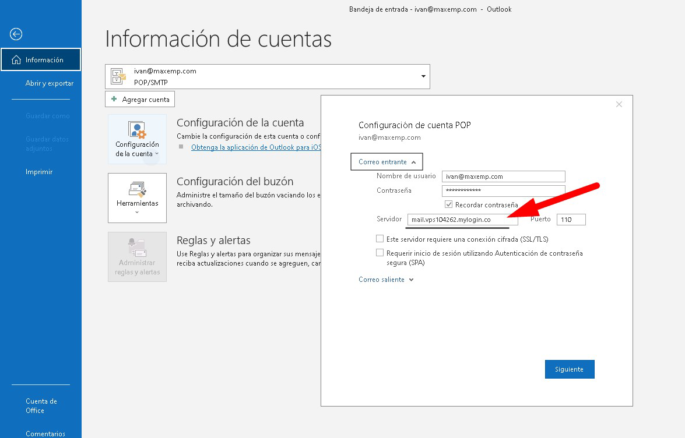685x438 pixels.
Task: Enable encrypted connection SSL/TLS checkbox
Action: click(x=380, y=239)
